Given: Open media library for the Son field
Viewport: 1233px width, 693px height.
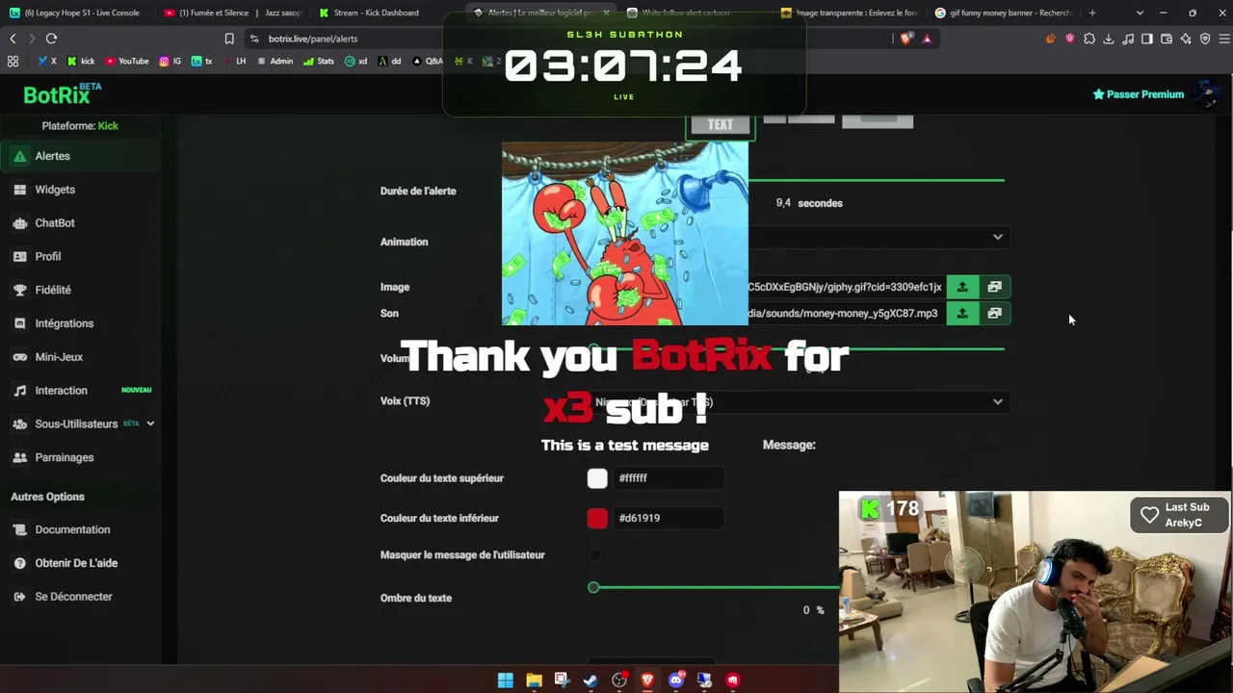Looking at the screenshot, I should pos(994,313).
